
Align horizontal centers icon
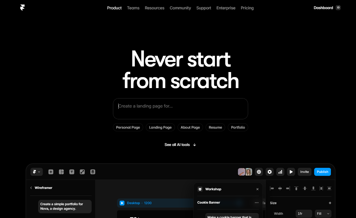pos(280,188)
